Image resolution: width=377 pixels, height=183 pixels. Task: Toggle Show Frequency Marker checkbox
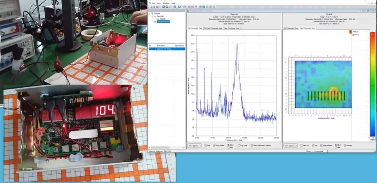[x=252, y=146]
